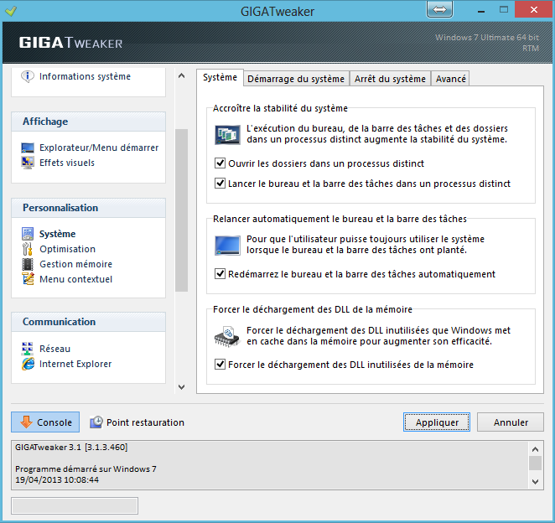Click the Effets visuels icon
Viewport: 555px width, 523px height.
(28, 163)
